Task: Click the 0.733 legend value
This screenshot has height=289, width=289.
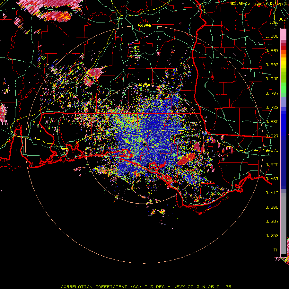Action: tap(272, 108)
